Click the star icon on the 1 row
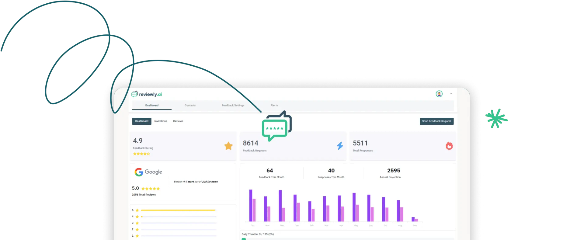 pos(137,236)
